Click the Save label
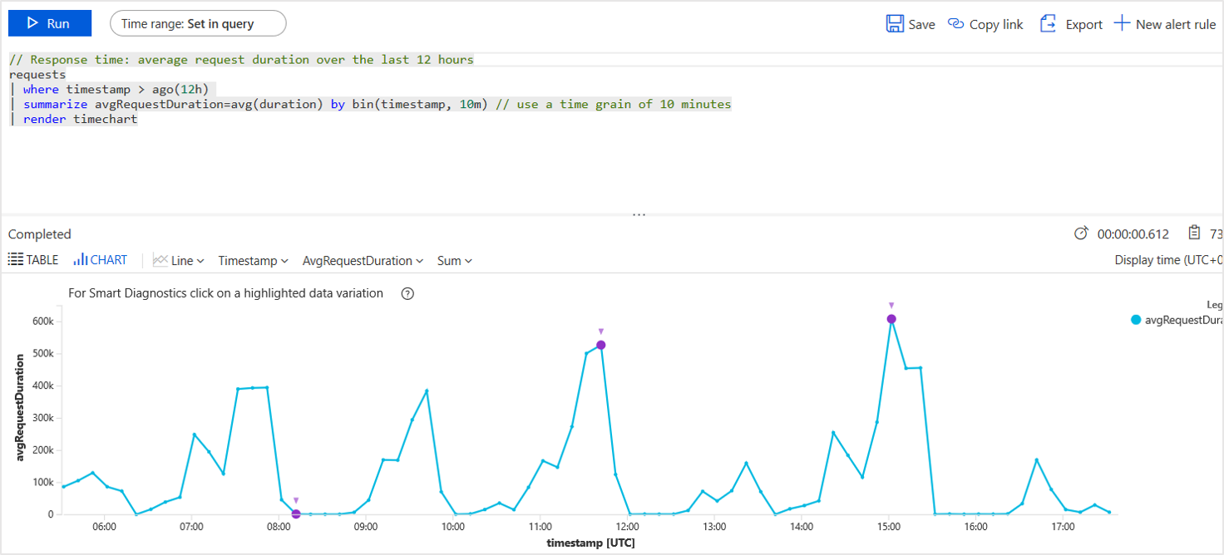1224x555 pixels. [921, 24]
